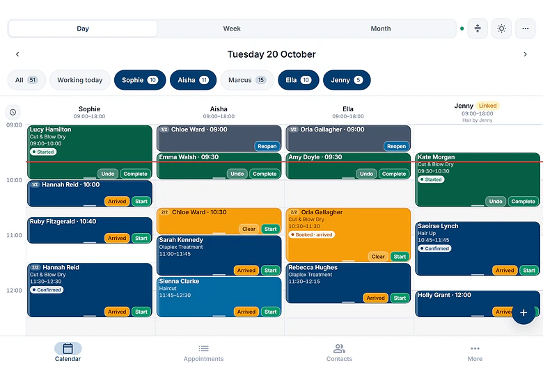This screenshot has height=377, width=543.
Task: Tap the plus add appointment button
Action: 524,313
